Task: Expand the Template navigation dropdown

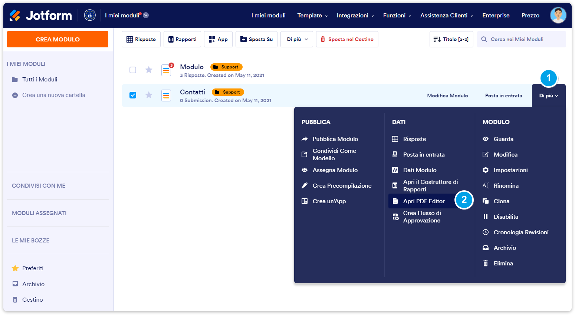Action: click(312, 16)
